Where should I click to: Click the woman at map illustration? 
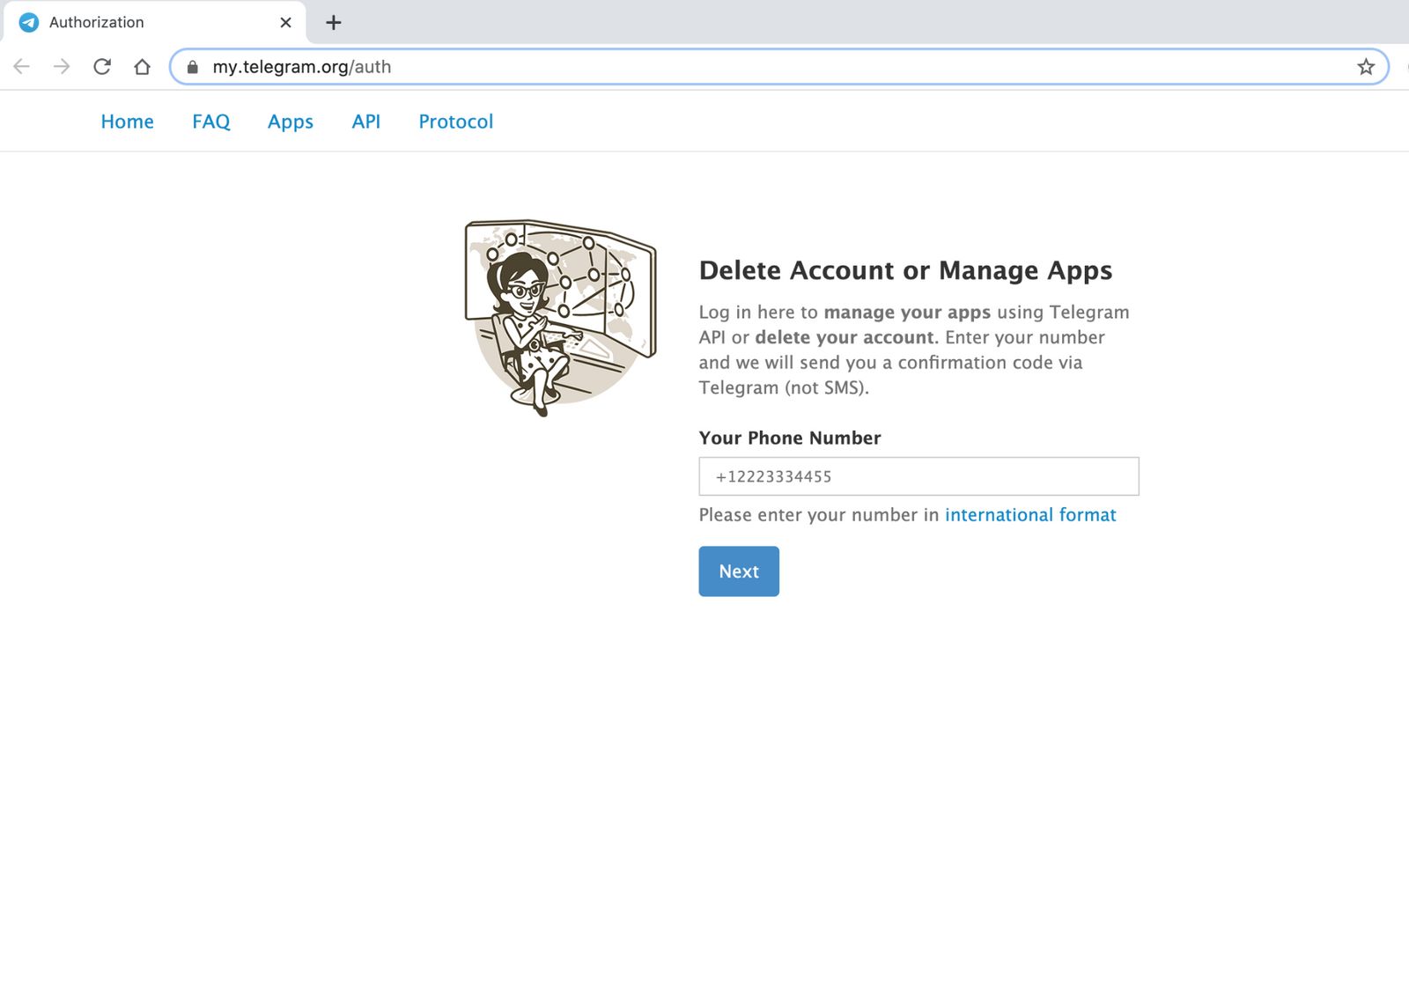tap(561, 318)
